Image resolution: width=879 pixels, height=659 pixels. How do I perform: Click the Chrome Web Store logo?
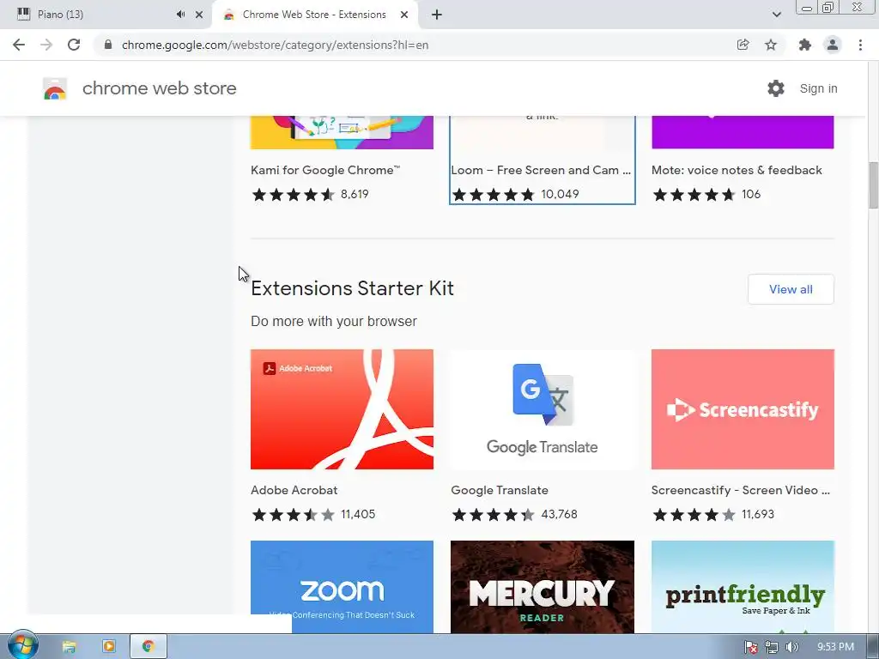pos(55,88)
